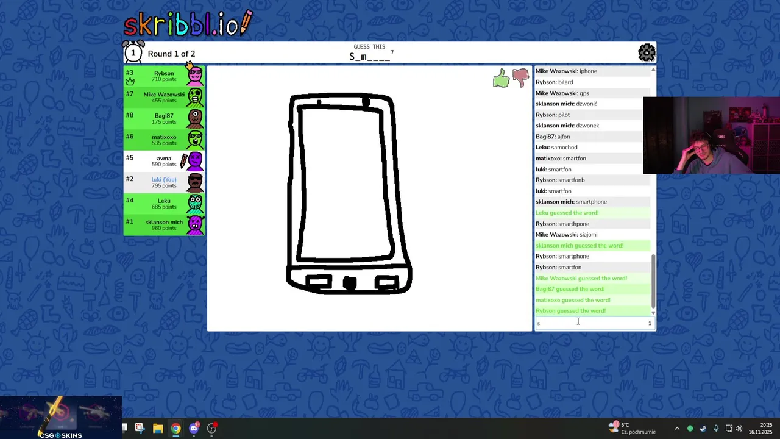Click chat message 'Rybson: smarthpone'
Screen dimensions: 780x439
click(x=562, y=224)
